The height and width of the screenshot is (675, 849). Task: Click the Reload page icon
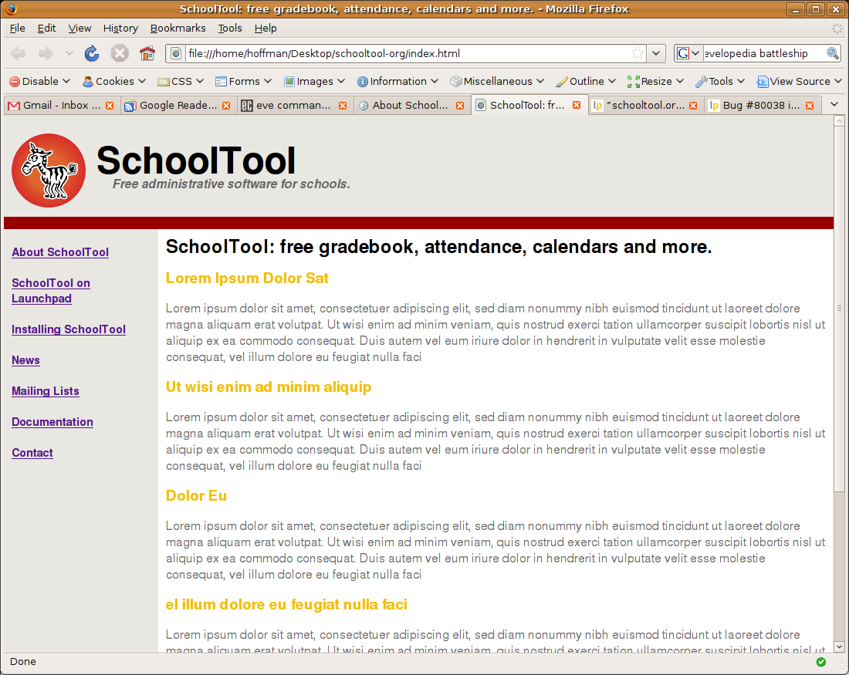[92, 53]
